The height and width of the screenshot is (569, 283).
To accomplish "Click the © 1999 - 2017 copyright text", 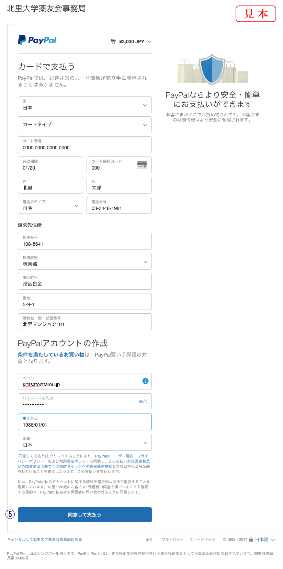I will 235,540.
